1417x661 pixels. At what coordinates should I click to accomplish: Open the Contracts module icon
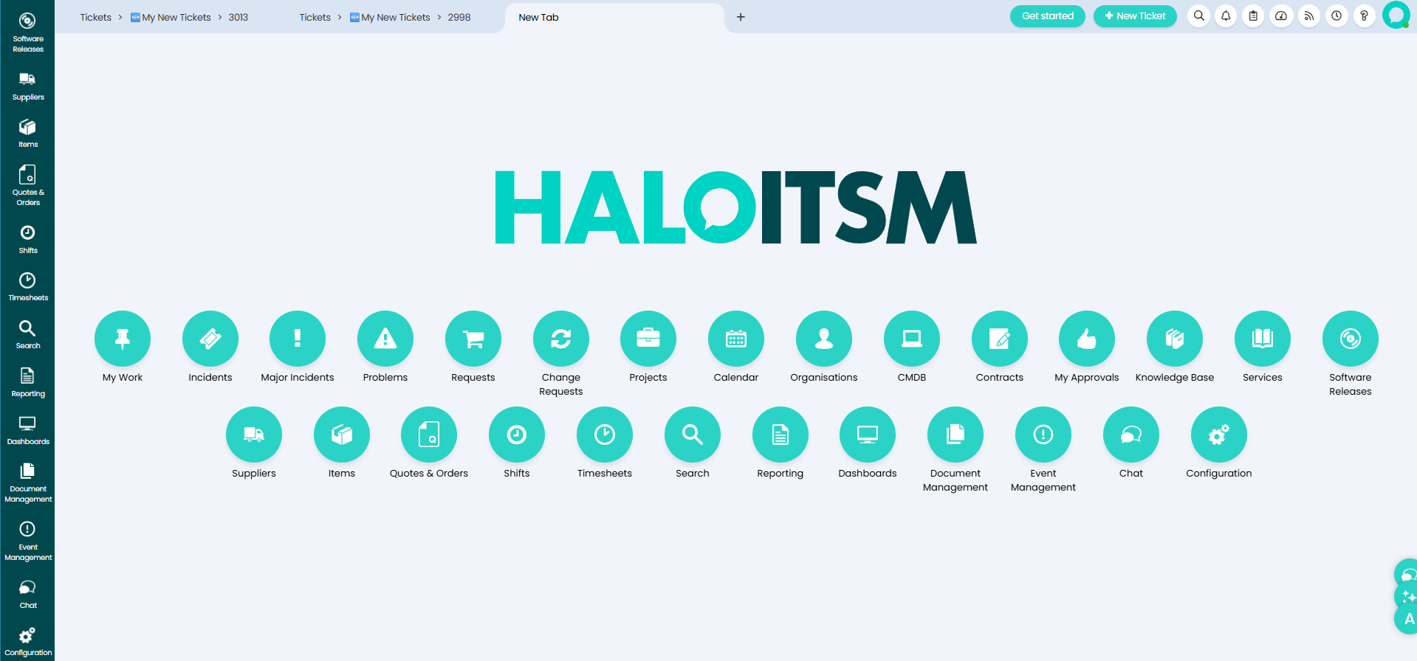[1000, 339]
